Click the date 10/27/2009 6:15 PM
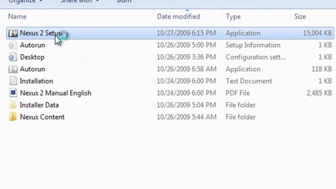Viewport: 336px width, 189px height. click(x=186, y=33)
